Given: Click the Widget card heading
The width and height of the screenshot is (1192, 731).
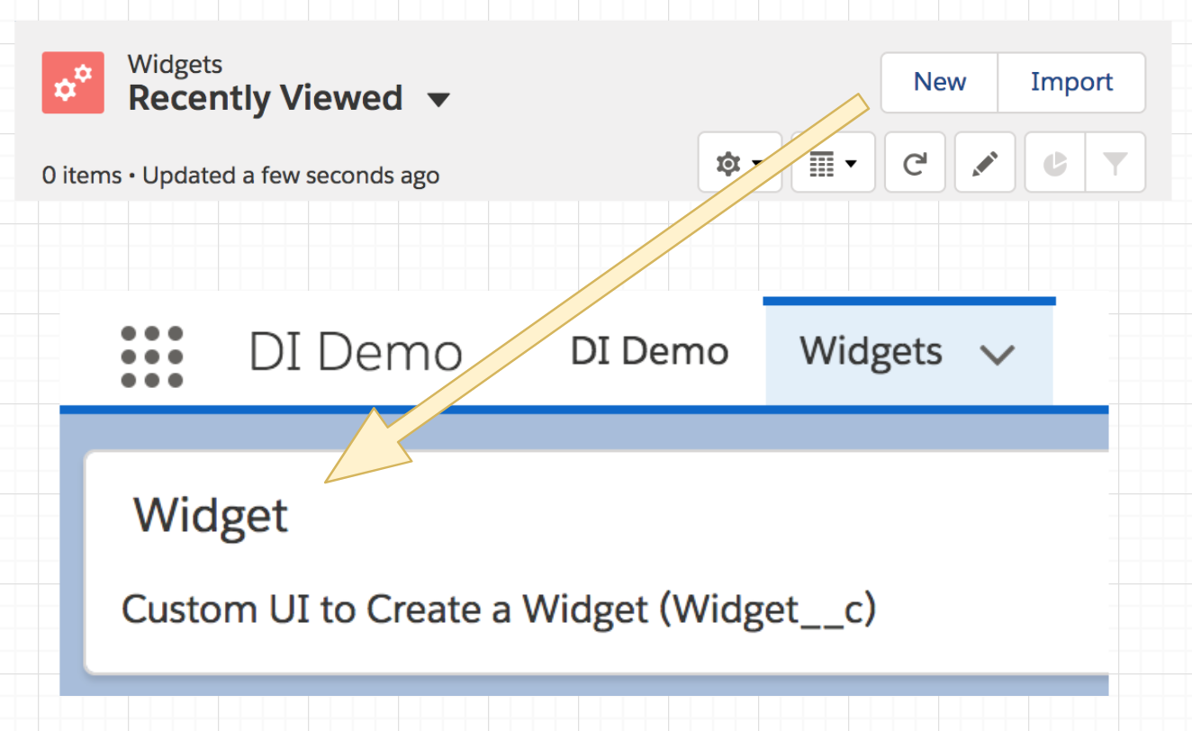Looking at the screenshot, I should pos(211,516).
